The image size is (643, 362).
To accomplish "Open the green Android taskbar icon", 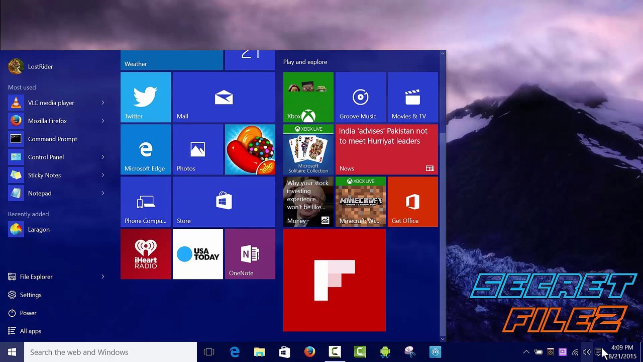I will pos(385,352).
